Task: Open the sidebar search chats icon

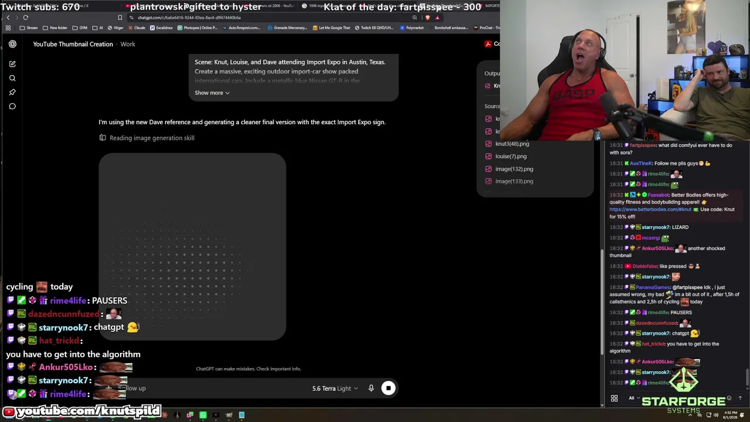Action: point(12,78)
